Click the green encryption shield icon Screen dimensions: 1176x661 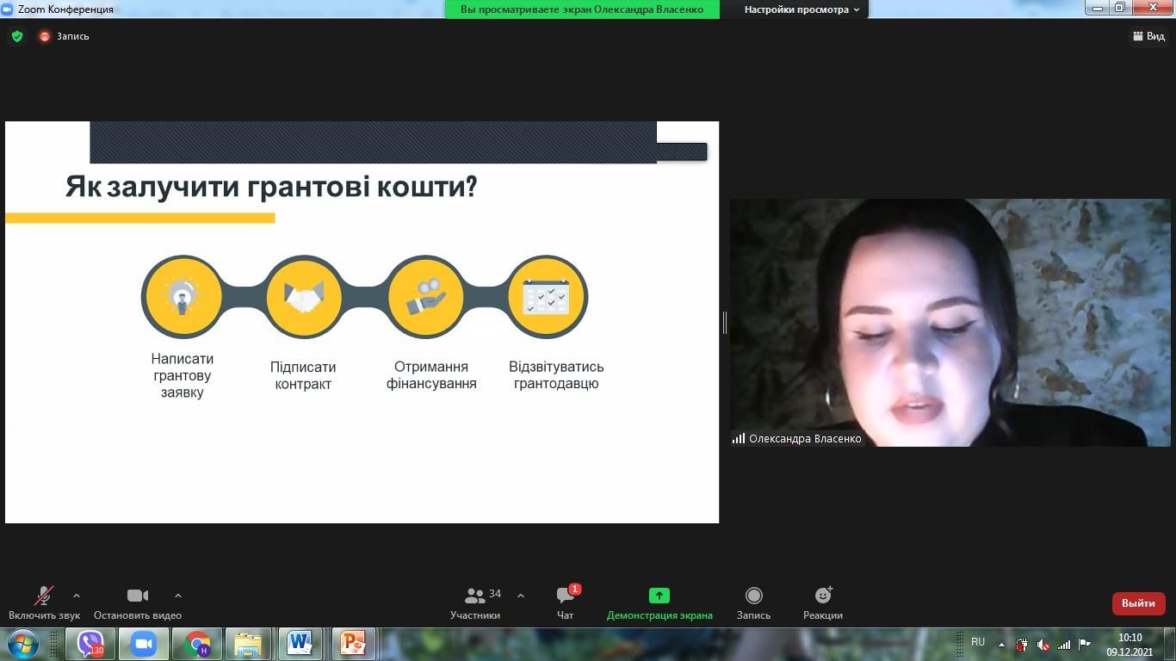click(x=17, y=36)
